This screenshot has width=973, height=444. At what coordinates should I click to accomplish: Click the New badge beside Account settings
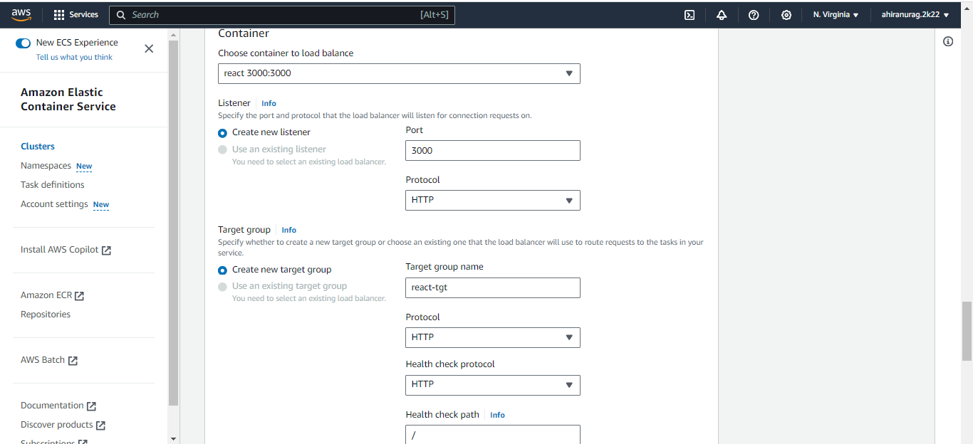tap(101, 205)
